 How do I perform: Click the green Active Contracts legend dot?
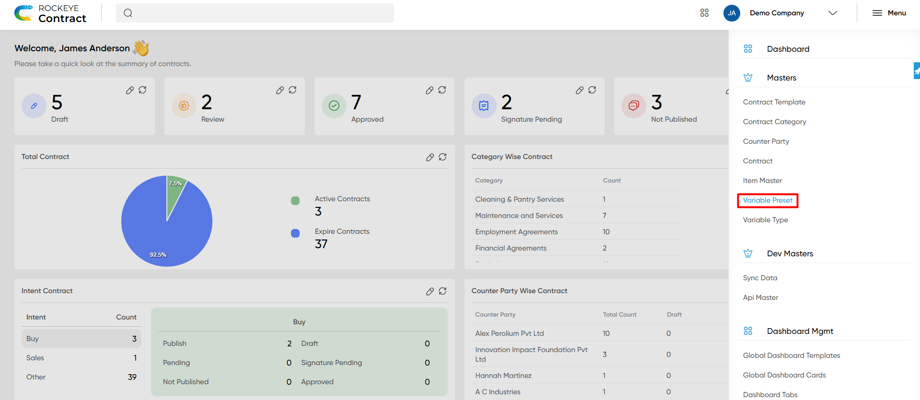pos(295,201)
